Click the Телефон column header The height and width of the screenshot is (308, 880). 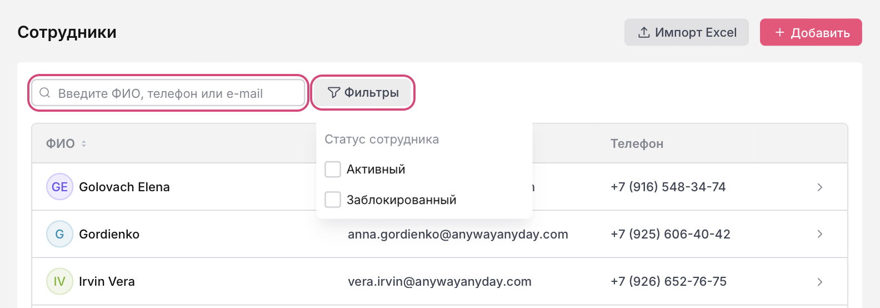pos(637,143)
